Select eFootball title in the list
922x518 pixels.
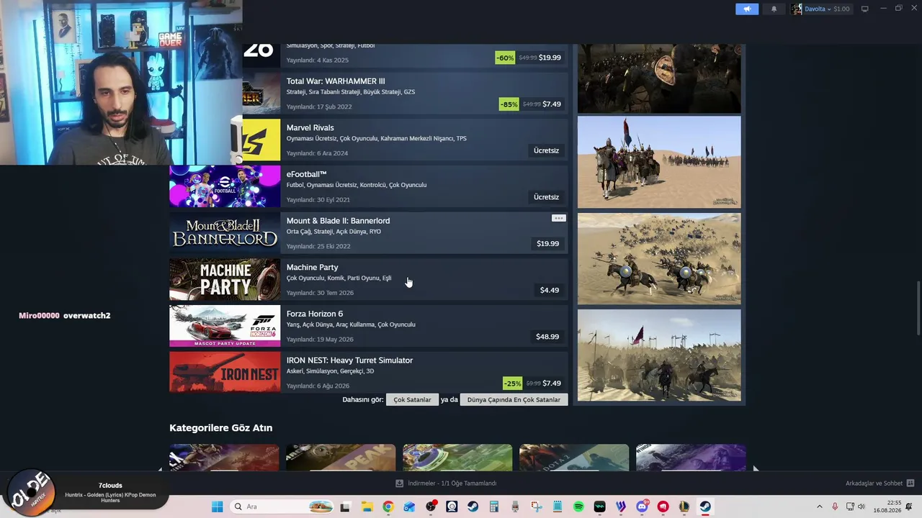307,174
